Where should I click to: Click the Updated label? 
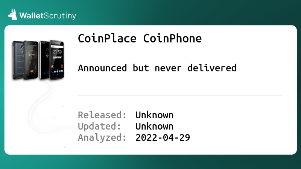(99, 127)
